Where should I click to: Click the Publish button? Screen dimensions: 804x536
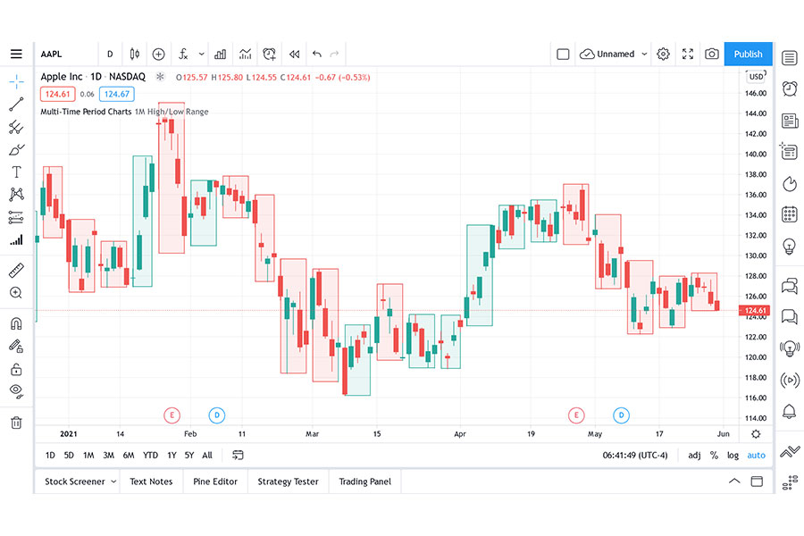click(748, 54)
